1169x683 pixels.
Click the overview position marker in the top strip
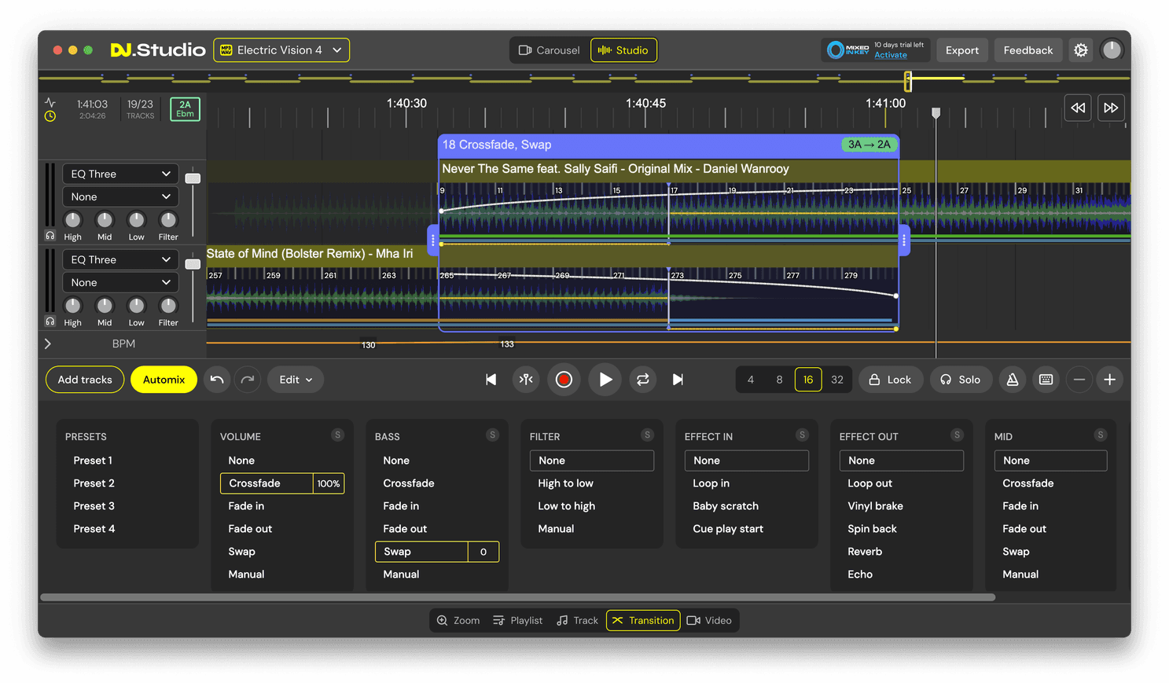pyautogui.click(x=908, y=80)
